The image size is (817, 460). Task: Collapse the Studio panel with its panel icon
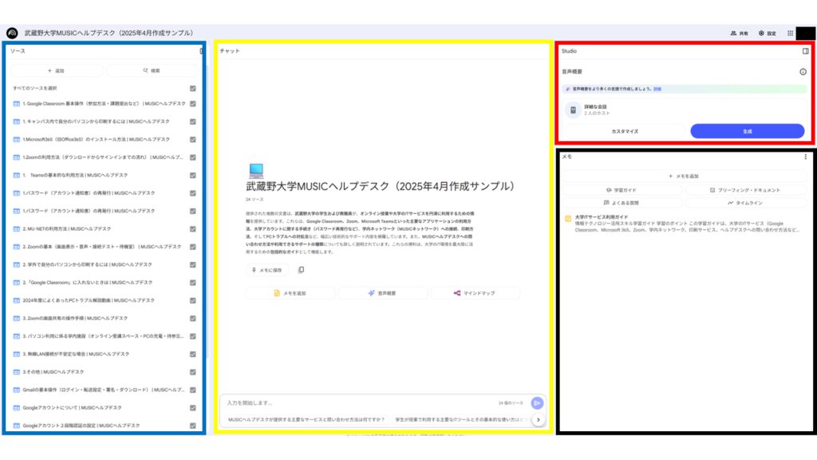[806, 51]
